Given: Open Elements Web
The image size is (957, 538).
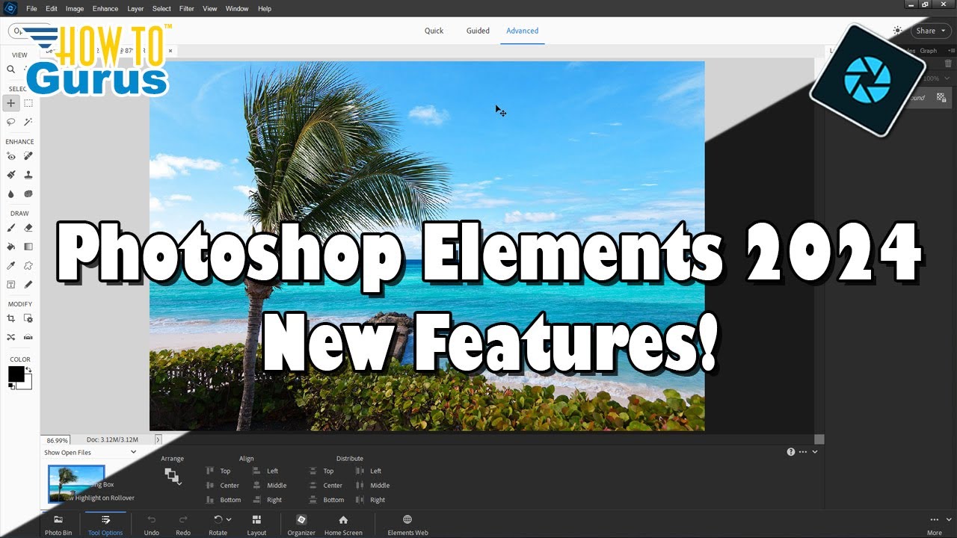Looking at the screenshot, I should [x=407, y=525].
